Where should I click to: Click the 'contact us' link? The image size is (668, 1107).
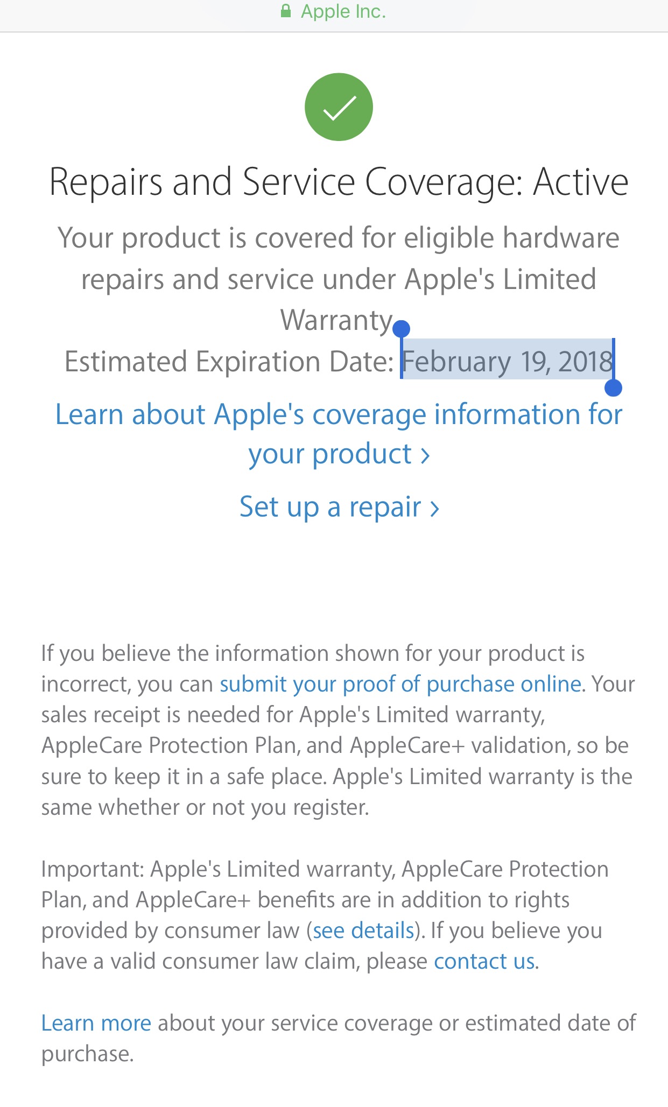click(x=484, y=961)
